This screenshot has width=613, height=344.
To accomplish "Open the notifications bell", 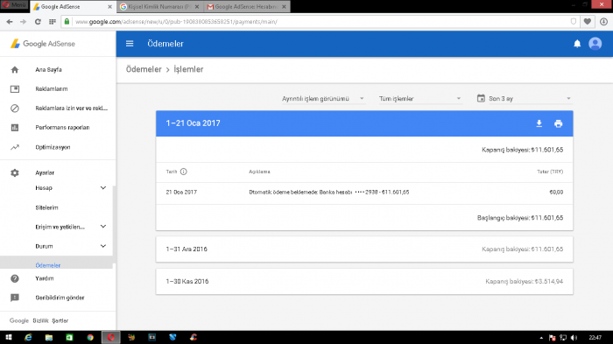I will pos(577,44).
